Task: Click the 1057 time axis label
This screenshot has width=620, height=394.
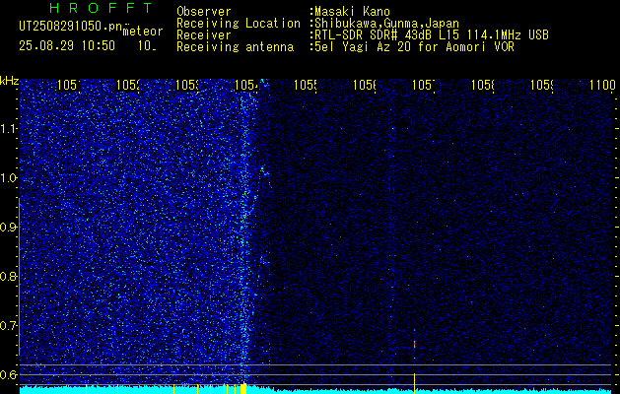Action: tap(424, 85)
